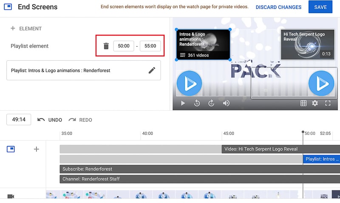
Task: Click the 35:00 timeline ruler label
Action: pyautogui.click(x=67, y=133)
